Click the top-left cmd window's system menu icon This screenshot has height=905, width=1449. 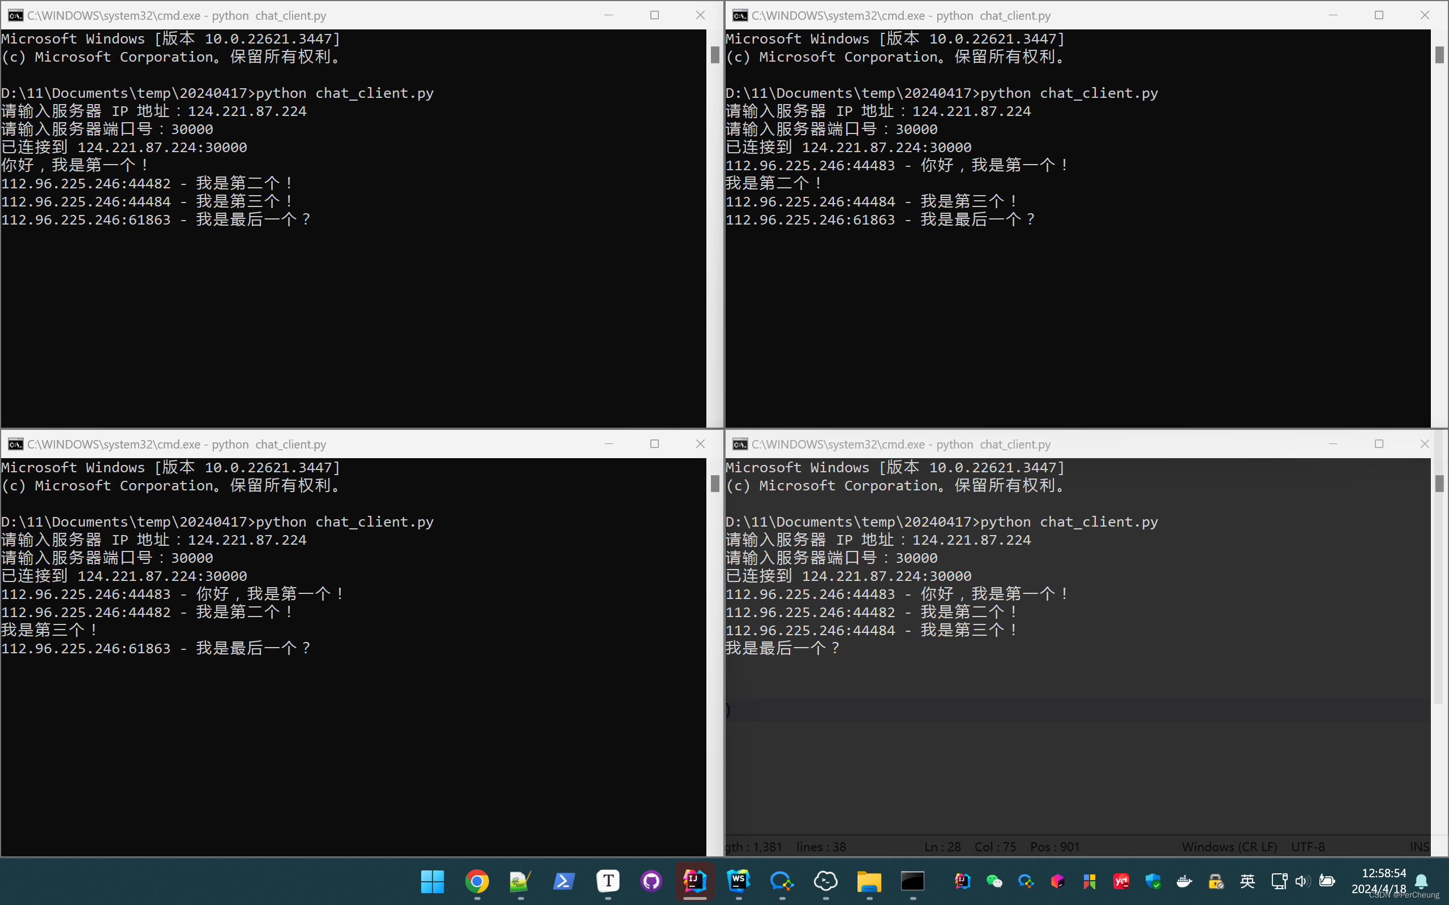pyautogui.click(x=16, y=16)
